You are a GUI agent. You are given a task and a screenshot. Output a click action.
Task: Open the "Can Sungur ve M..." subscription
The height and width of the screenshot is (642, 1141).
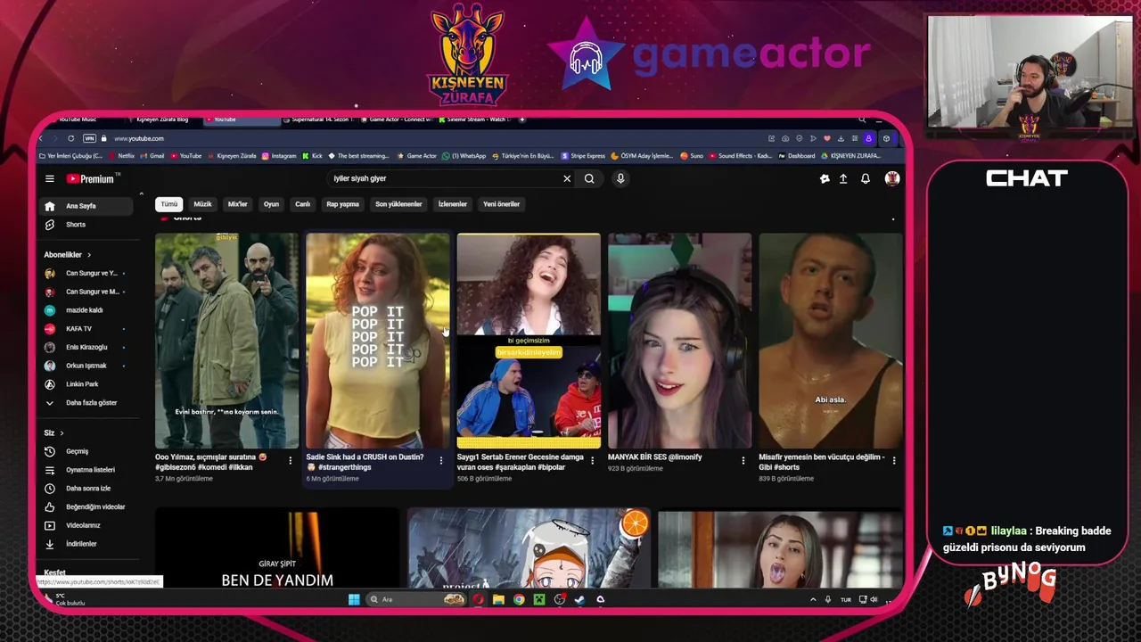click(x=86, y=292)
